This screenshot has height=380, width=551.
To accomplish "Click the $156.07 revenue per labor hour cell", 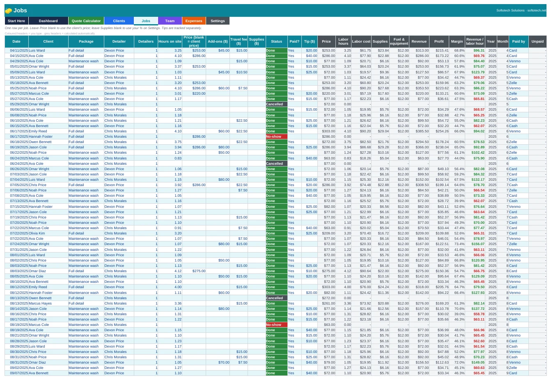I will click(475, 244).
